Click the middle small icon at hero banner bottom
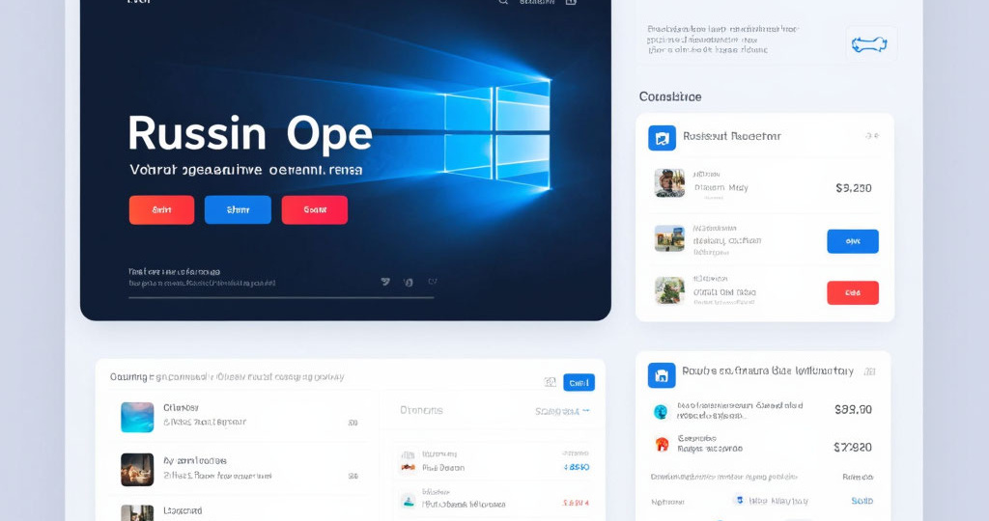 pyautogui.click(x=409, y=283)
